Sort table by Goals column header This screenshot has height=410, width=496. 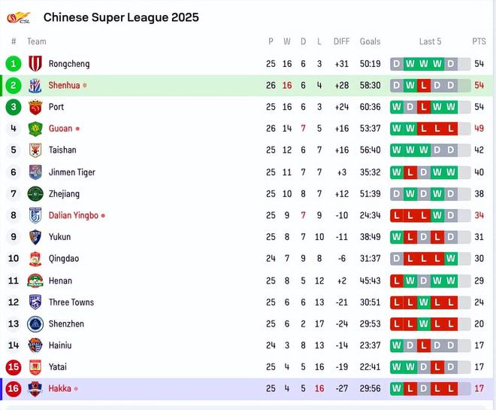[370, 41]
